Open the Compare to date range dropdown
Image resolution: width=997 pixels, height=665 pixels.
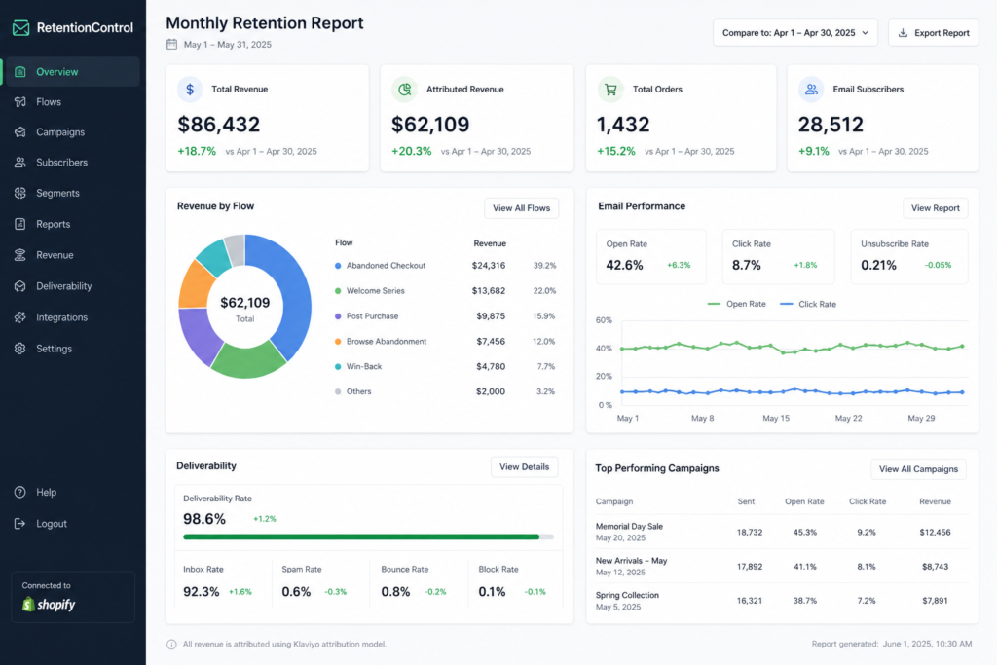[794, 32]
